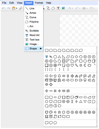
Task: Open the Format menu
Action: [39, 3]
